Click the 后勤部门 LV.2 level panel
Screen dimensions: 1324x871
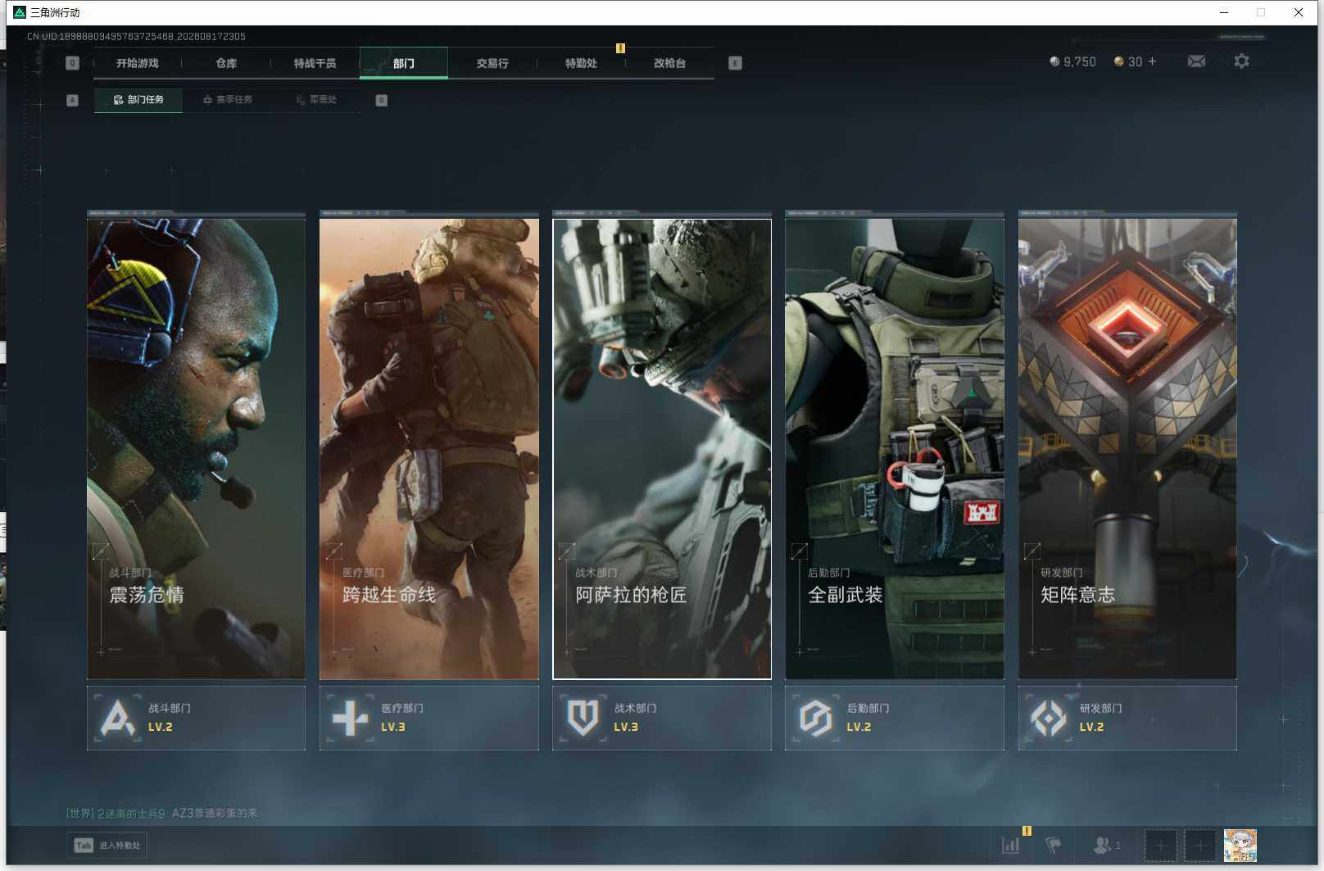pos(895,718)
